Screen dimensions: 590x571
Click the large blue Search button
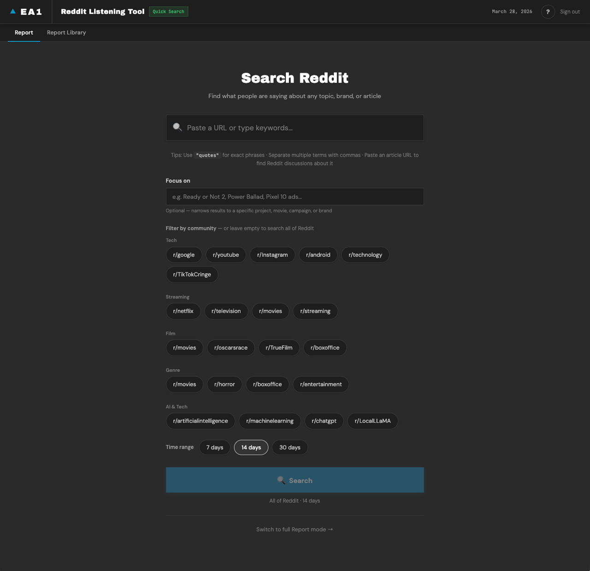pos(295,480)
